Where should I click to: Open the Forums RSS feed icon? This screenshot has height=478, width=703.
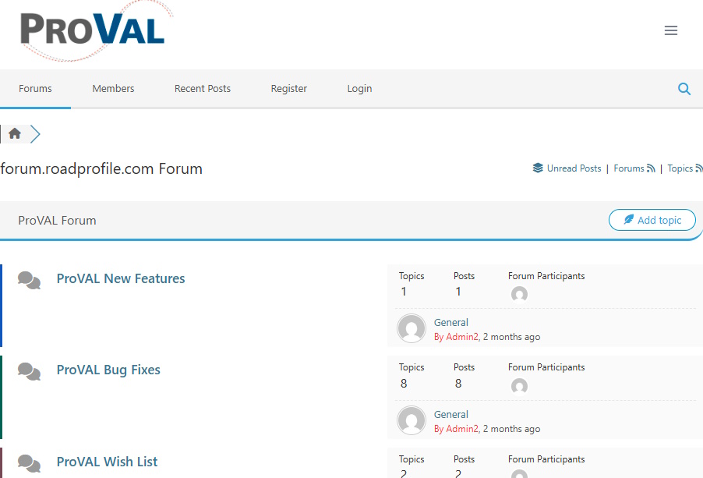click(651, 168)
